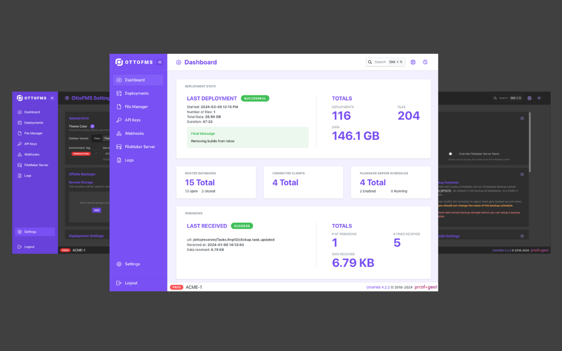Click the Add remote storage button
Screen dimensions: 562x351
click(x=96, y=210)
